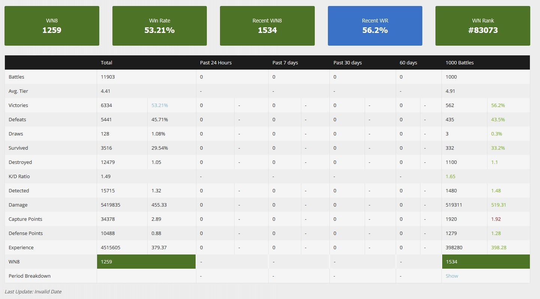
Task: Click the Battles row label
Action: [x=16, y=77]
